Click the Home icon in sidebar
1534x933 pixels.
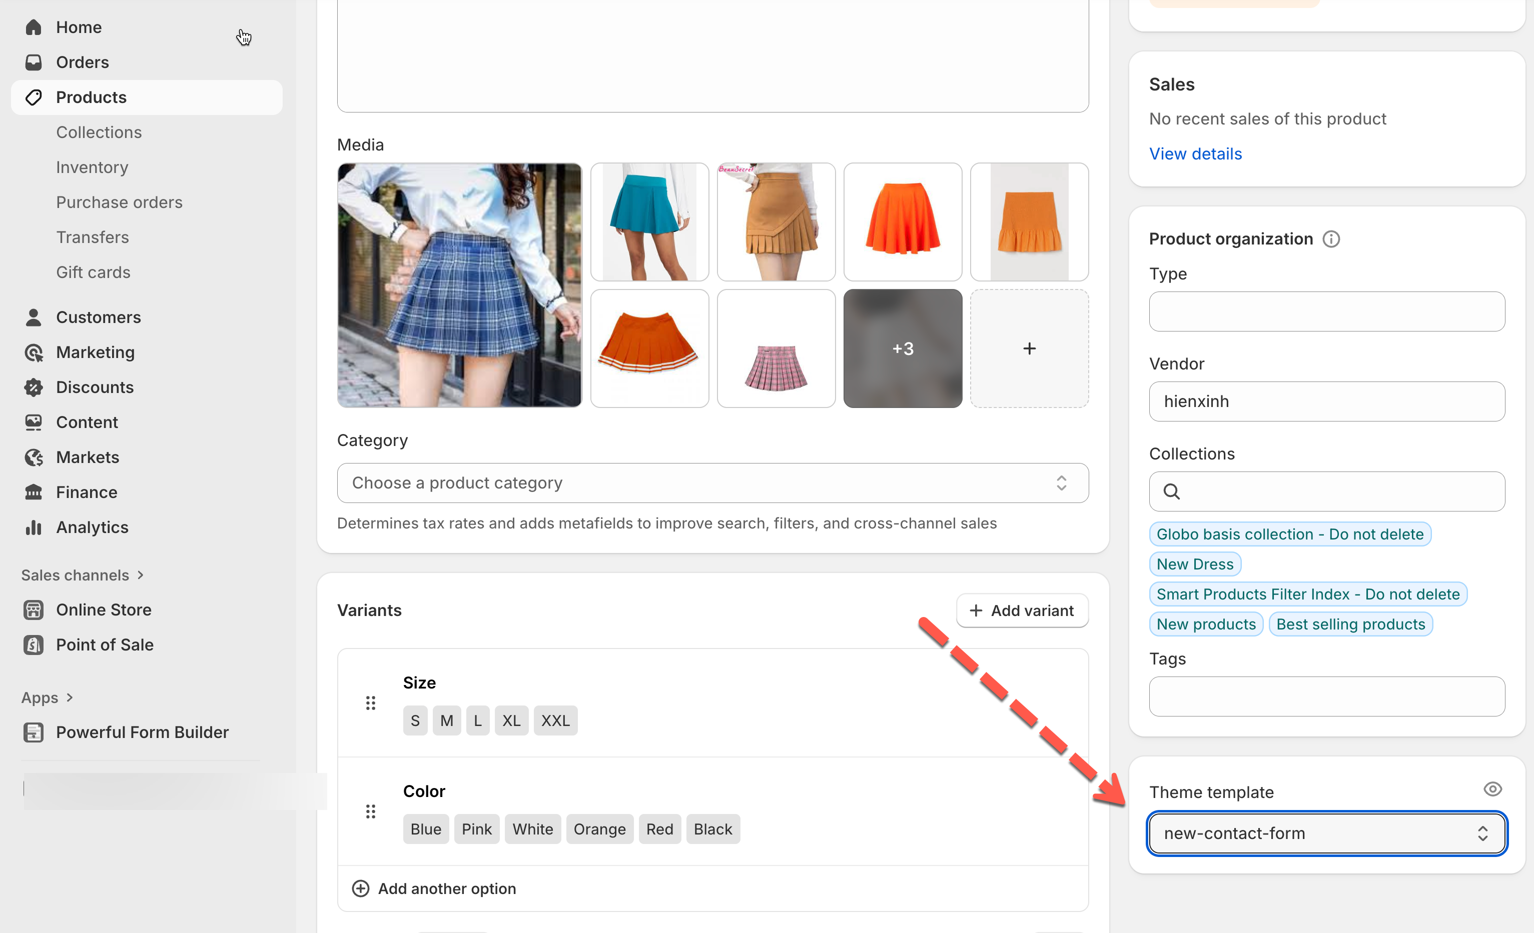[x=34, y=27]
